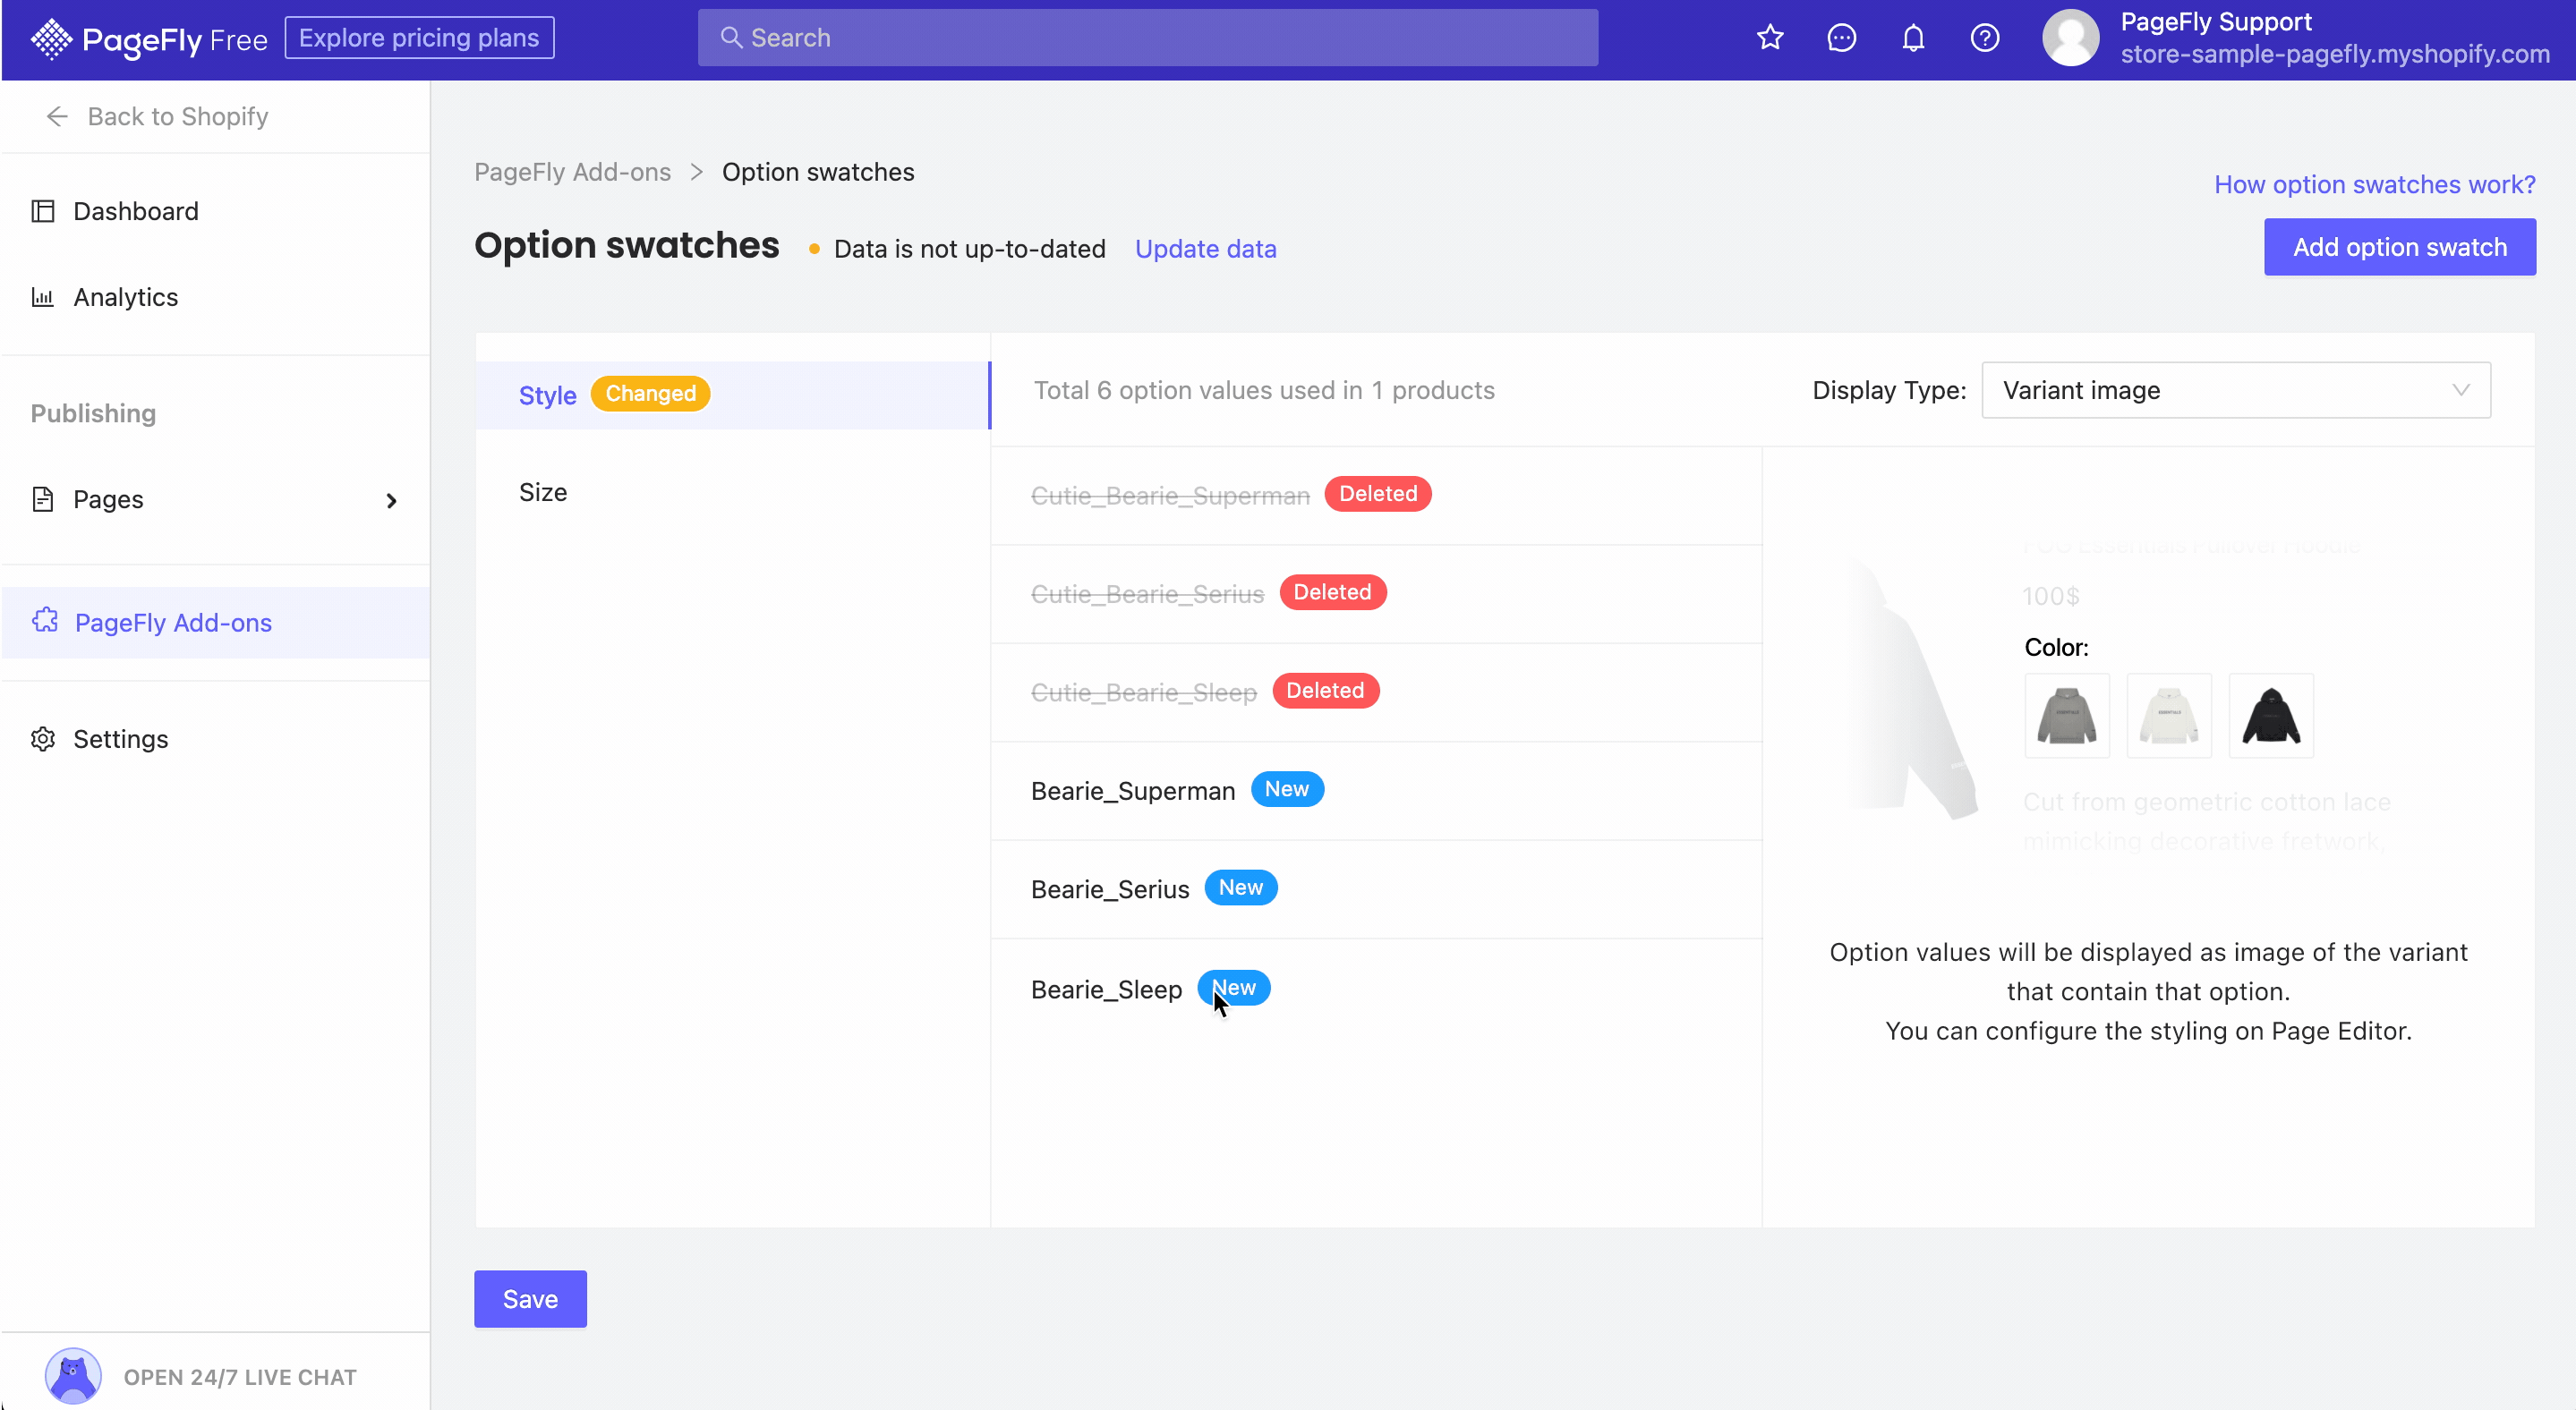The height and width of the screenshot is (1410, 2576).
Task: Select the white hoodie color swatch
Action: [x=2168, y=716]
